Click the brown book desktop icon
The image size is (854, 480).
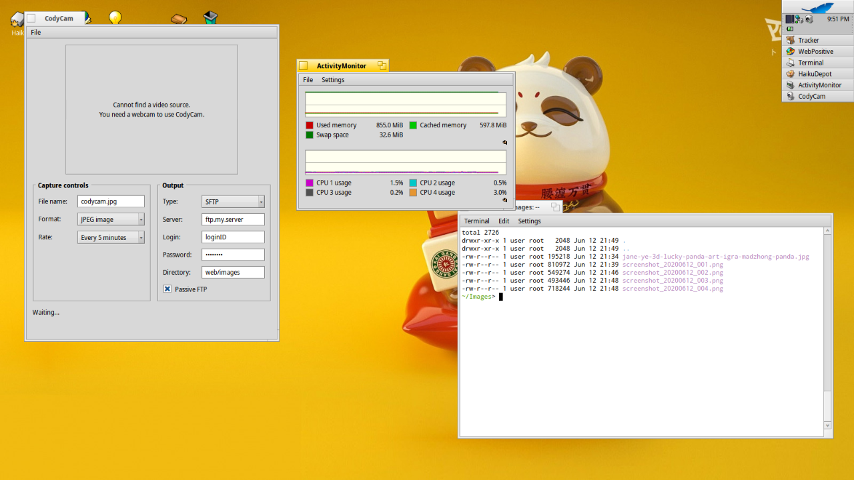[178, 19]
